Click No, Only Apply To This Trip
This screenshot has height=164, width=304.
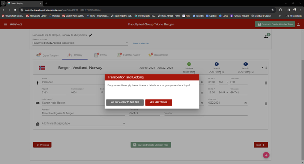125,102
